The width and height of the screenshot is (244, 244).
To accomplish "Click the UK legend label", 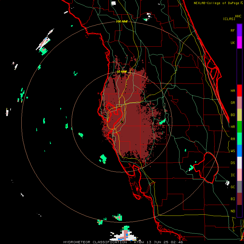I will (233, 43).
